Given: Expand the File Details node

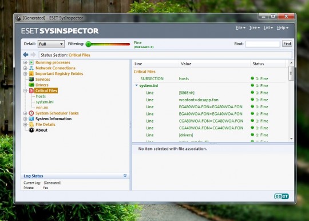Looking at the screenshot, I should [25, 125].
